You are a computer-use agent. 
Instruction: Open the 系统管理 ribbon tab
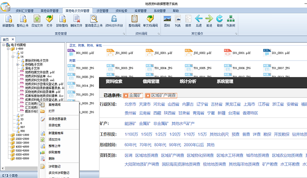159,11
